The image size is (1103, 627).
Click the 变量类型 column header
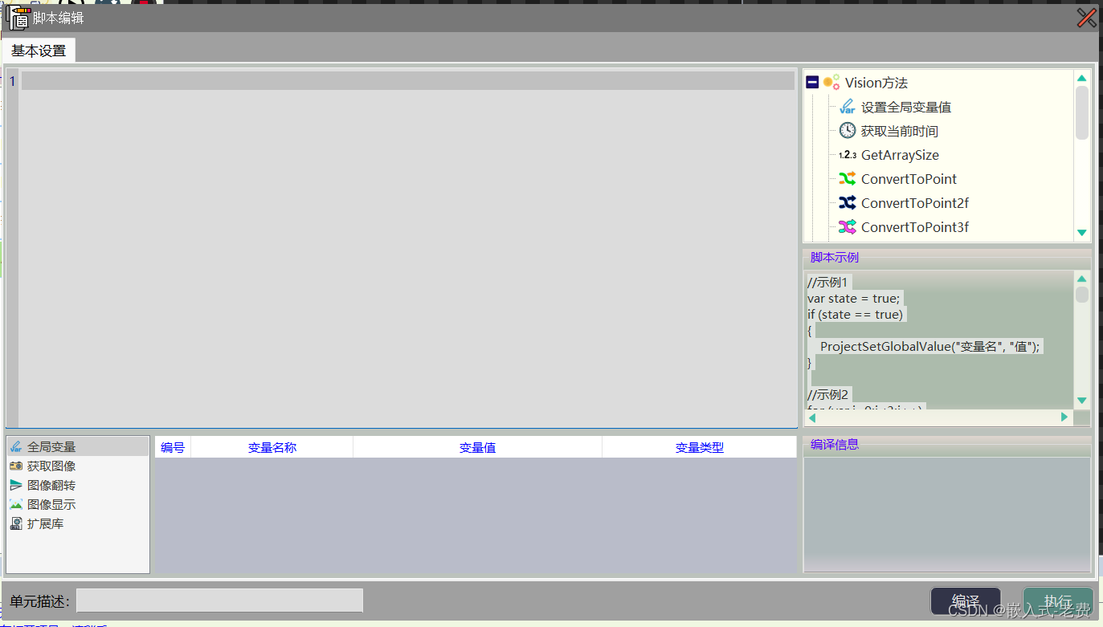click(700, 447)
